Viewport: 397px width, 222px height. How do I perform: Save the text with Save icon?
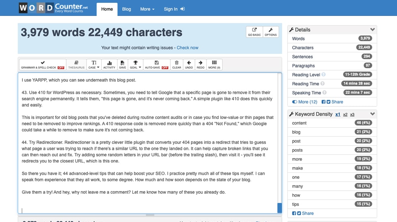click(x=122, y=65)
